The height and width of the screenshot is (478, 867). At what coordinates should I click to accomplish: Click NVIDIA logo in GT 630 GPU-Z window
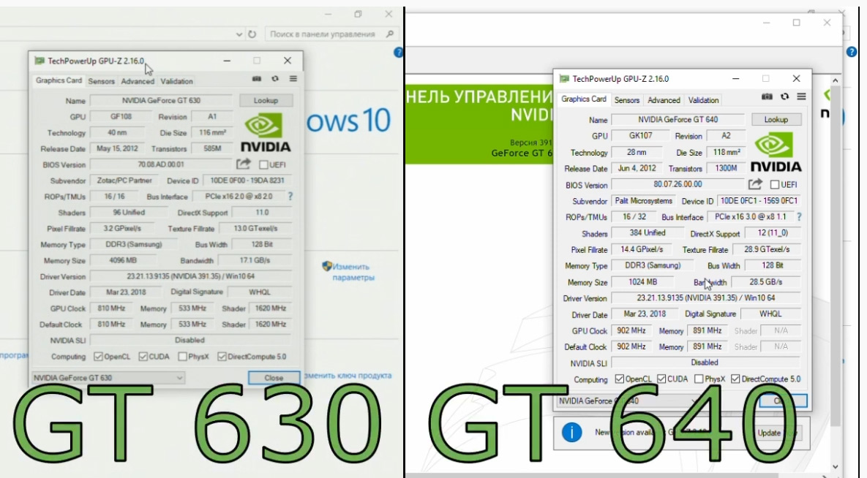click(x=266, y=132)
